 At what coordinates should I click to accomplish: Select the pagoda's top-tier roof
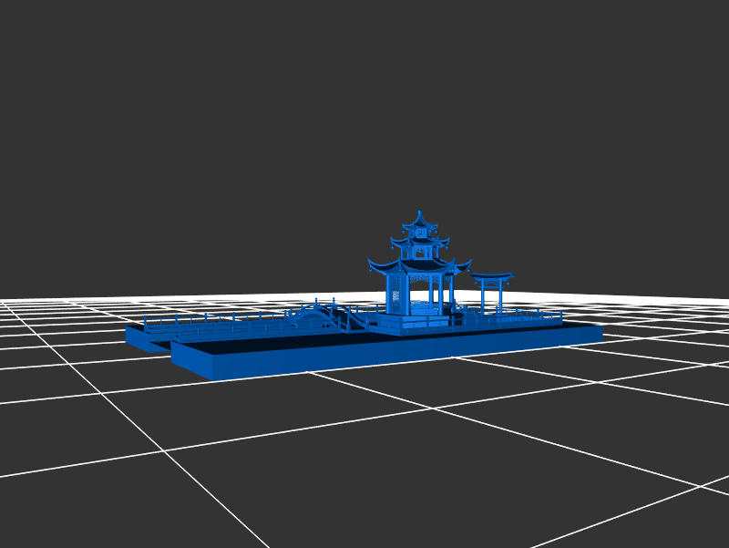[x=419, y=223]
